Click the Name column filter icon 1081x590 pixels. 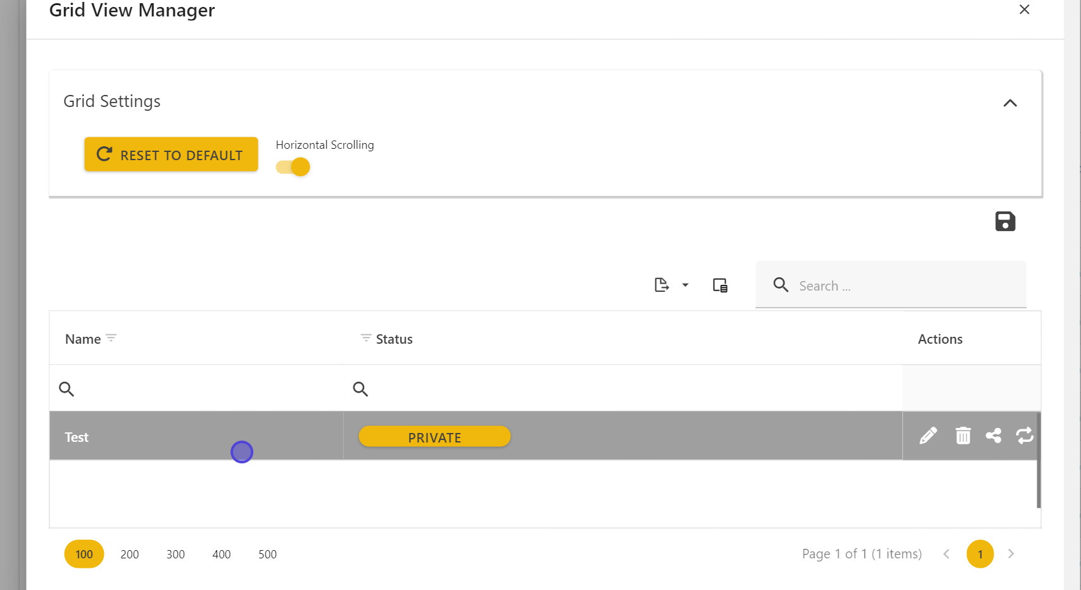tap(111, 338)
